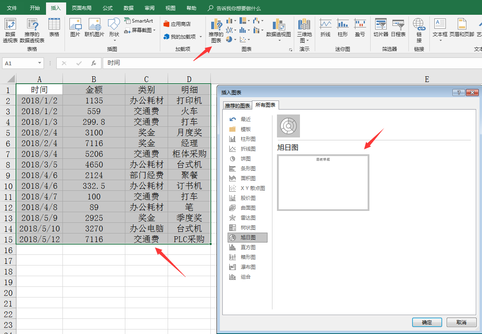Cancel the dialog with 取消
The image size is (482, 334).
pos(461,323)
